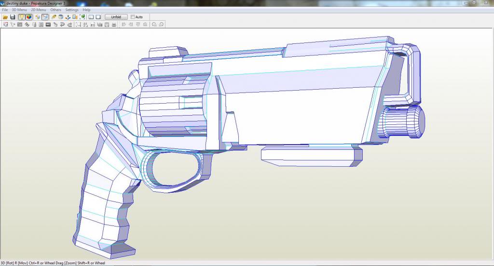Toggle the flat face display icon
Image resolution: width=494 pixels, height=266 pixels.
38,17
